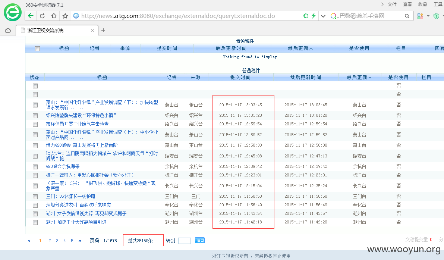The image size is (444, 260).
Task: Click the 标题 header in 普通稿件 table
Action: [x=102, y=77]
